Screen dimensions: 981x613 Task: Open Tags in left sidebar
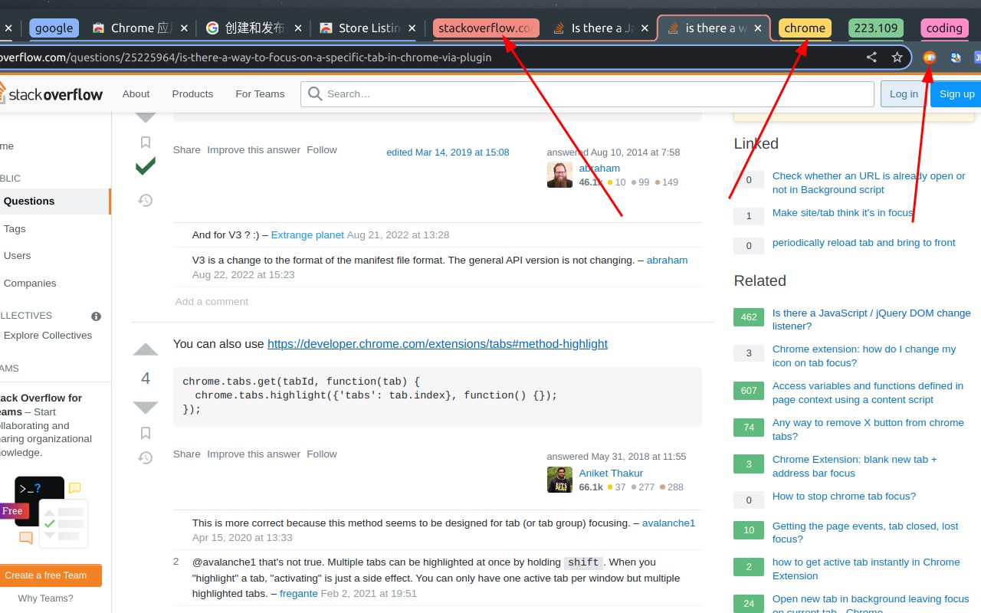(x=15, y=228)
